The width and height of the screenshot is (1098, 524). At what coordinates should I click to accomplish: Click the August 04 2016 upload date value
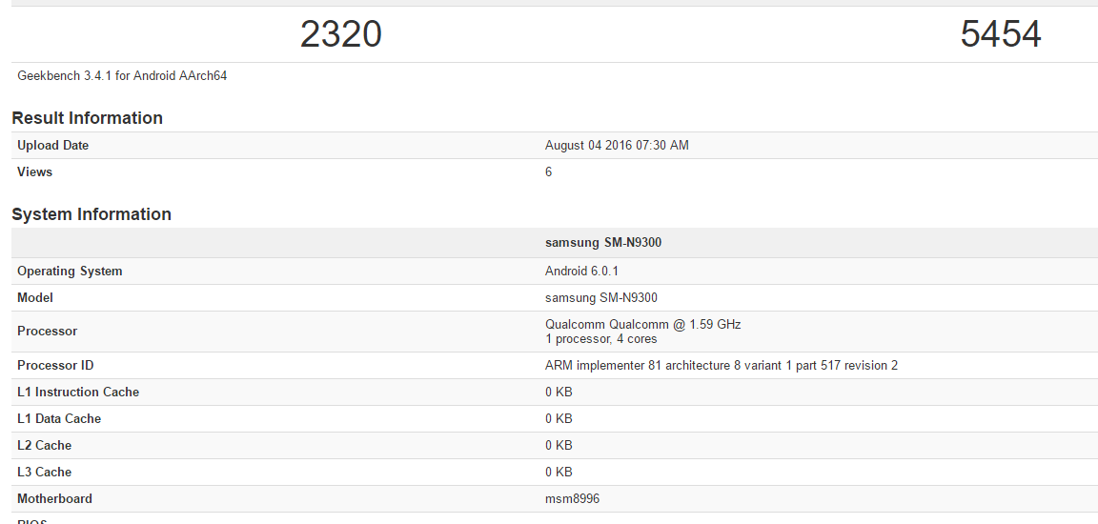tap(616, 146)
